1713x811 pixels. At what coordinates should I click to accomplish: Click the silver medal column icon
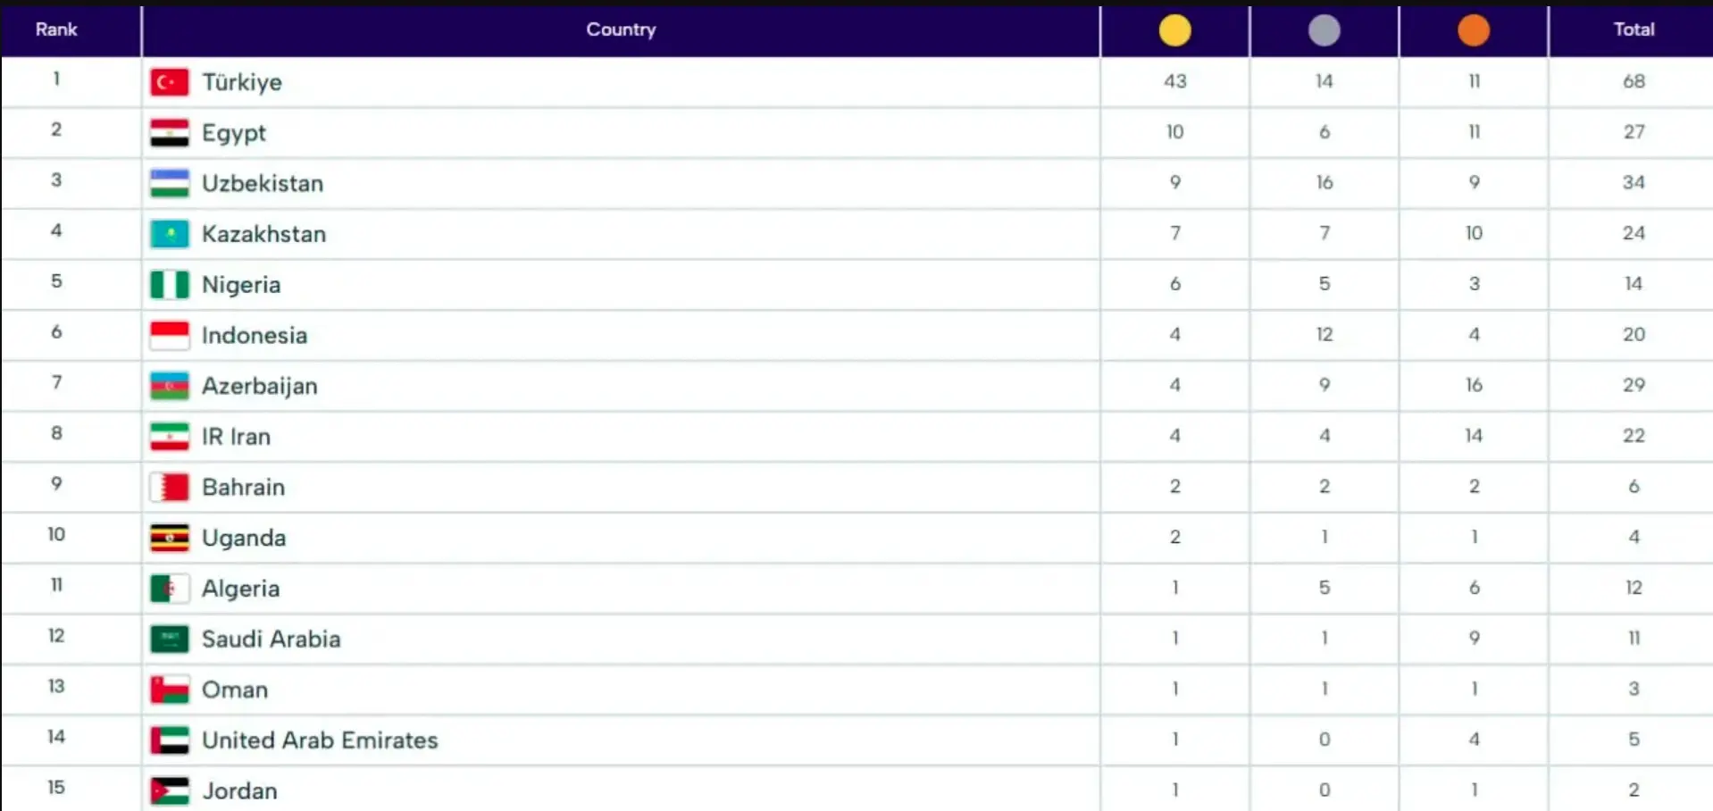point(1324,30)
